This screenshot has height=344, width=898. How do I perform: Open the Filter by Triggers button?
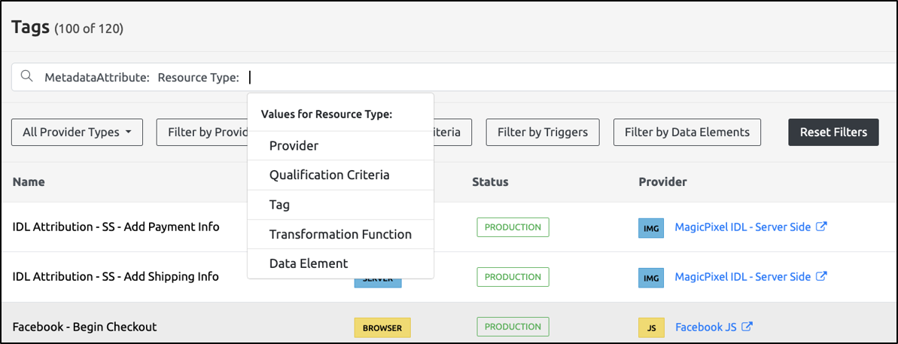click(542, 132)
